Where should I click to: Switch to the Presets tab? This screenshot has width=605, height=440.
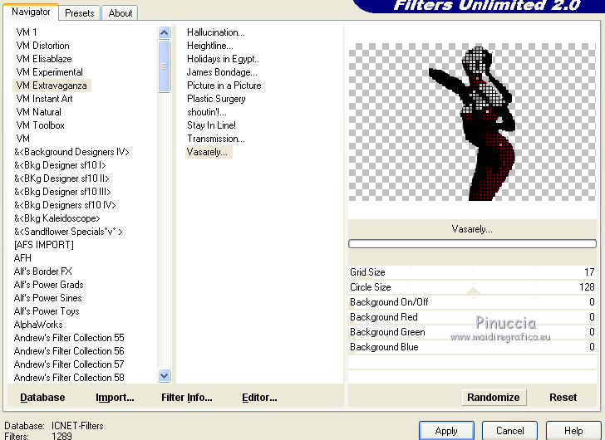point(80,13)
